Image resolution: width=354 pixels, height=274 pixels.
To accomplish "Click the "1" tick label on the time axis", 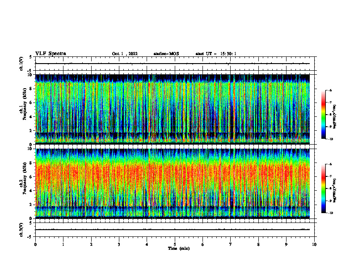I will point(63,244).
